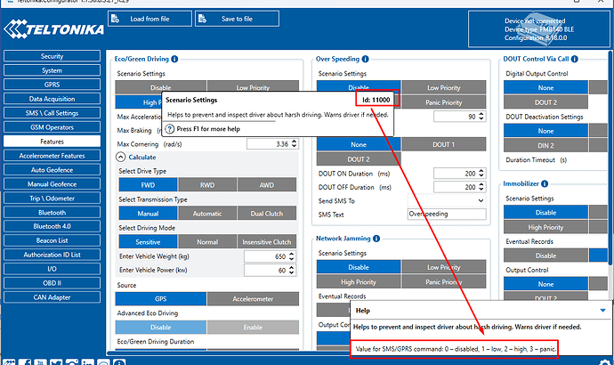This screenshot has height=365, width=614.
Task: Choose Automatic transmission type
Action: pos(207,214)
